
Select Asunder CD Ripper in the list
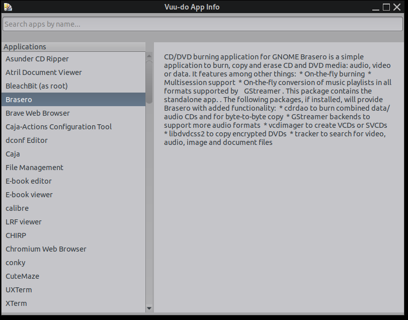[x=73, y=59]
